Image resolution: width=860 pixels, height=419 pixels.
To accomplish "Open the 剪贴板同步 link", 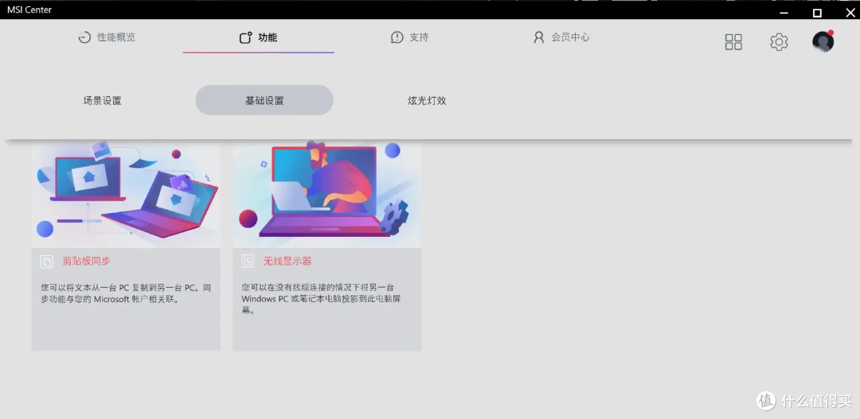I will [86, 262].
